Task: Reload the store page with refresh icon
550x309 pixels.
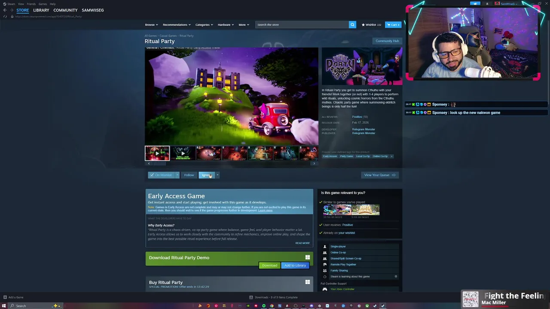Action: pyautogui.click(x=5, y=16)
